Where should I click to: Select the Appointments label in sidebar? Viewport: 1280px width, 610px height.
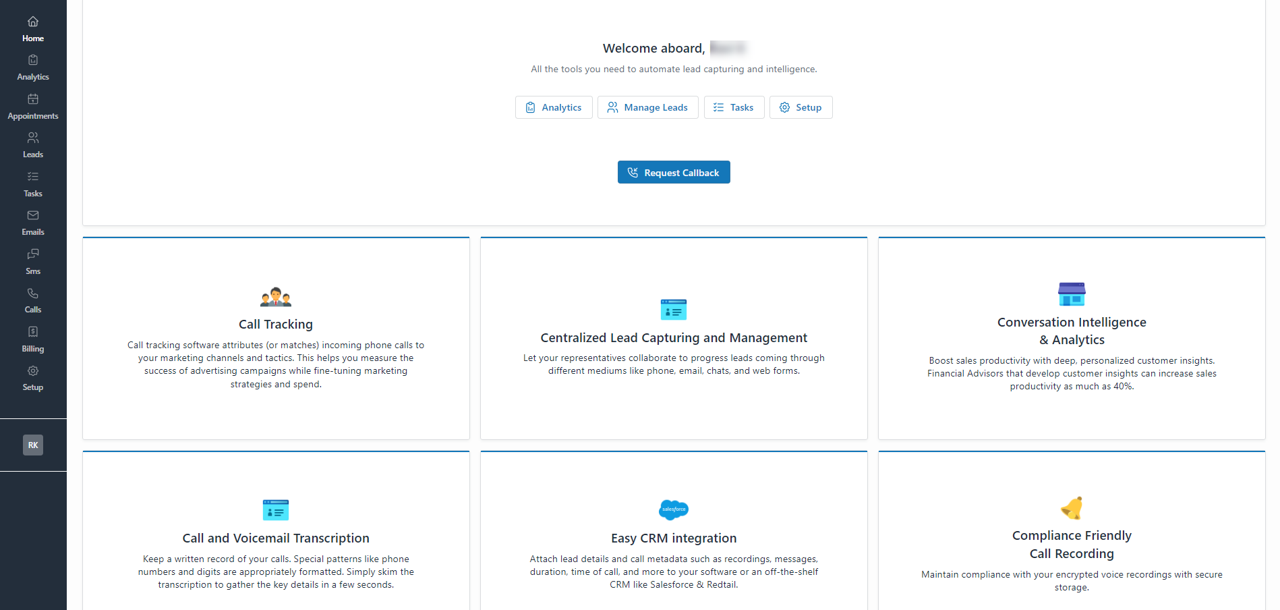pyautogui.click(x=33, y=116)
